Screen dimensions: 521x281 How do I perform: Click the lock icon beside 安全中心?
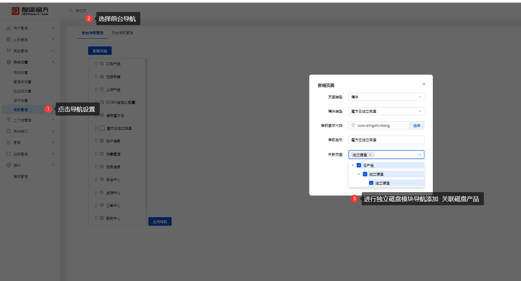[x=102, y=180]
